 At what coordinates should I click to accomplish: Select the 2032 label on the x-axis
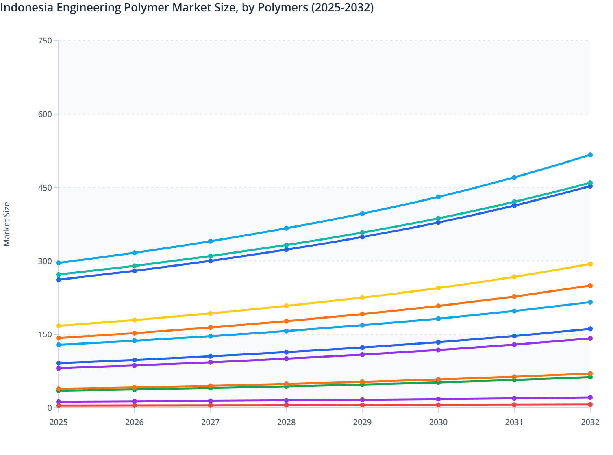click(590, 422)
